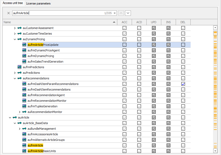
Task: Toggle ACC checkbox for aufrmArticle
Action: tap(124, 145)
